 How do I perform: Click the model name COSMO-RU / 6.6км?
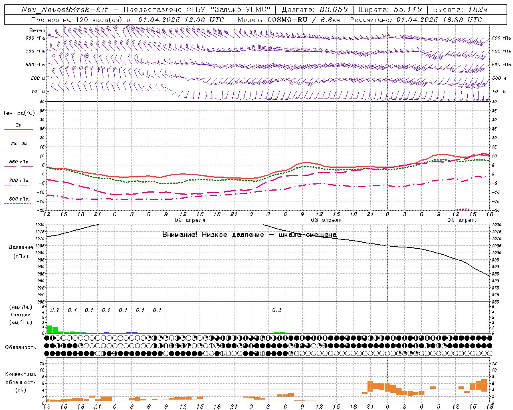click(303, 20)
